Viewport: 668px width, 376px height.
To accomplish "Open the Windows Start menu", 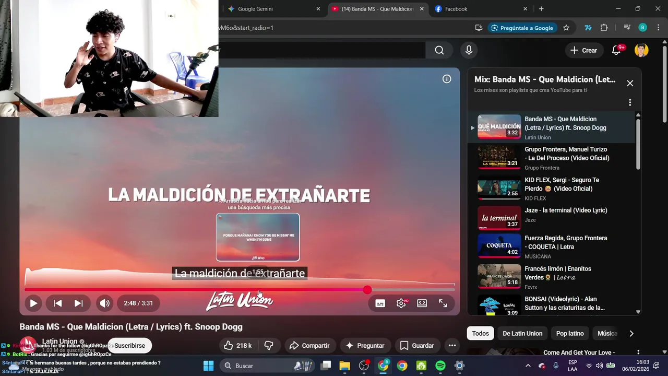I will 208,366.
